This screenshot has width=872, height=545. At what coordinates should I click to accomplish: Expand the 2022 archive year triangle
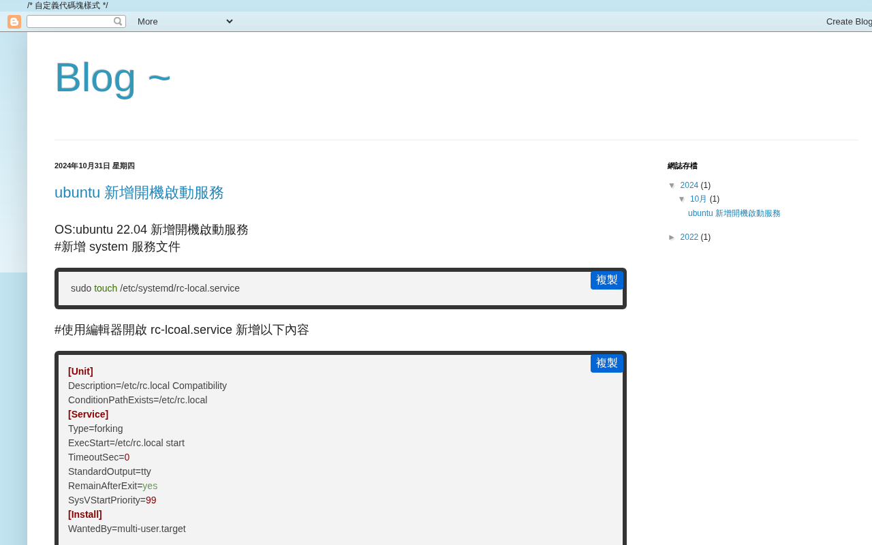pos(672,237)
